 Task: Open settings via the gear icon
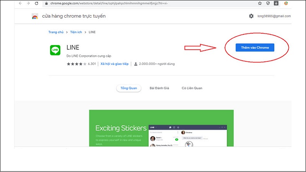[251, 16]
